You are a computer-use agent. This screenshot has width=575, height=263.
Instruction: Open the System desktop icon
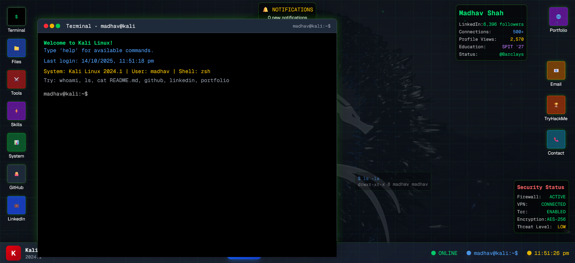tap(16, 146)
